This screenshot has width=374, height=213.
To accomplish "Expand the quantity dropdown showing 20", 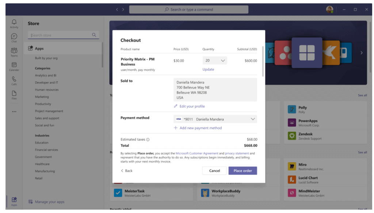I will 215,61.
